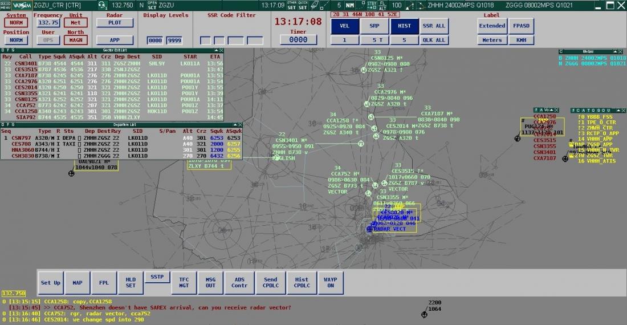This screenshot has height=325, width=627.
Task: Click the FL ALT icon
Action: tap(382, 5)
